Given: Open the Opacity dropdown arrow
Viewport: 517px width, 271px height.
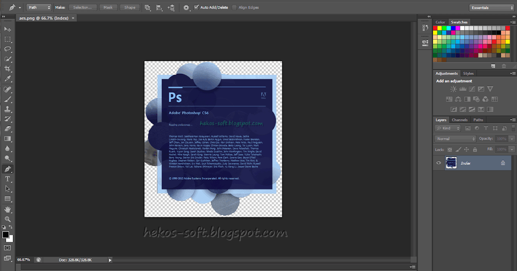Looking at the screenshot, I should (x=512, y=139).
